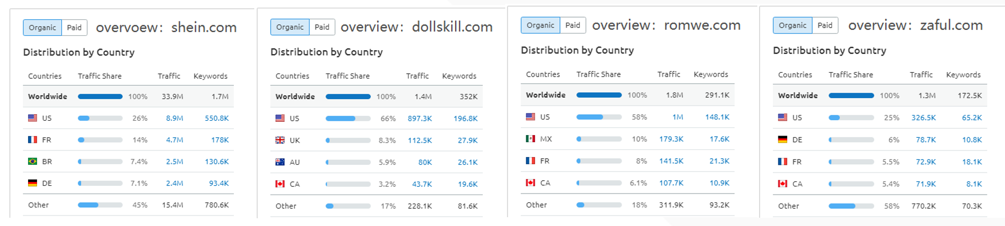Click FR flag icon in shein.com panel
The image size is (1005, 226).
33,140
